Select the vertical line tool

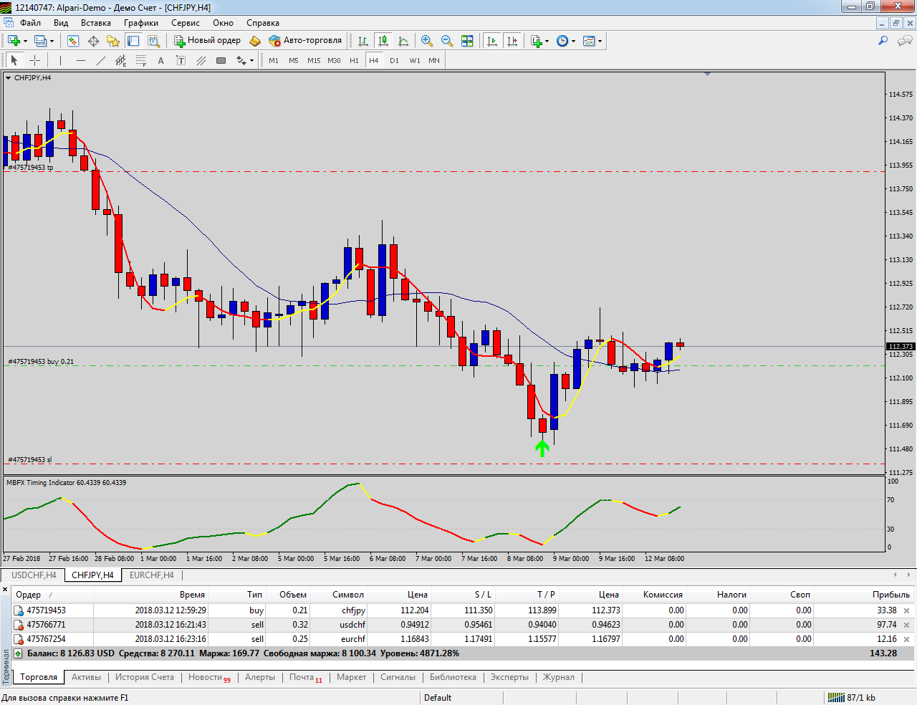point(60,61)
